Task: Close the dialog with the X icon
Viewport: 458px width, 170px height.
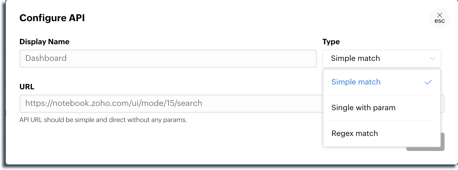Action: (x=439, y=18)
